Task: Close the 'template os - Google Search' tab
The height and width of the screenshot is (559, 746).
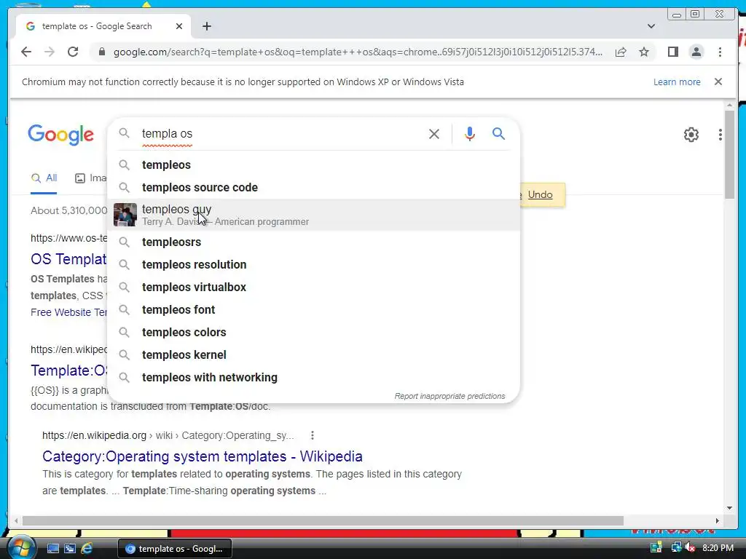Action: pos(179,26)
